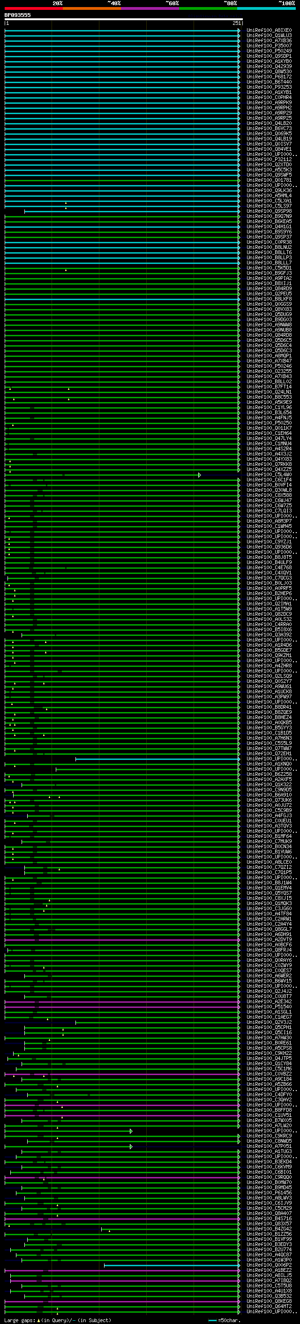Select the hit label UniRef100_C7QCG3

pos(269,578)
